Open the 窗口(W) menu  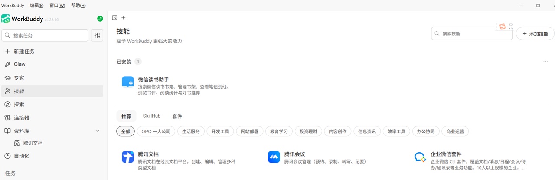57,6
